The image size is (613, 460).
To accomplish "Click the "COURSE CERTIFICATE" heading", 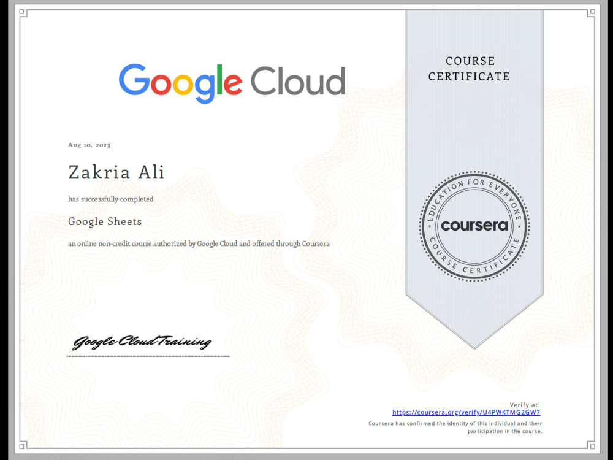I will [469, 69].
